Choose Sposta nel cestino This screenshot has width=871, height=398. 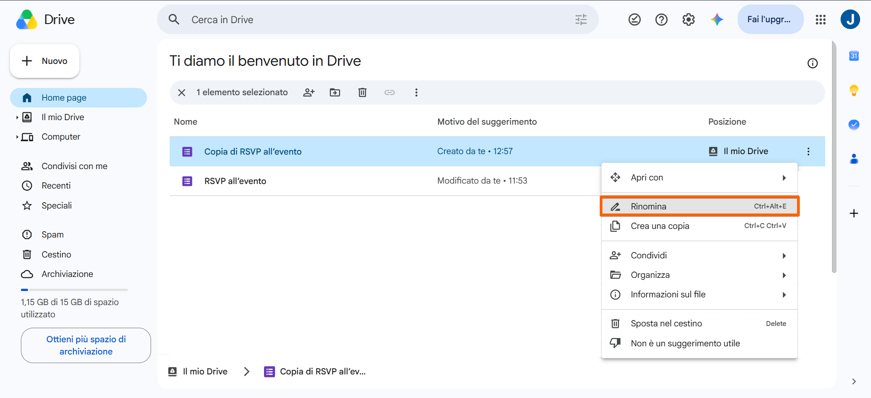[x=700, y=324]
